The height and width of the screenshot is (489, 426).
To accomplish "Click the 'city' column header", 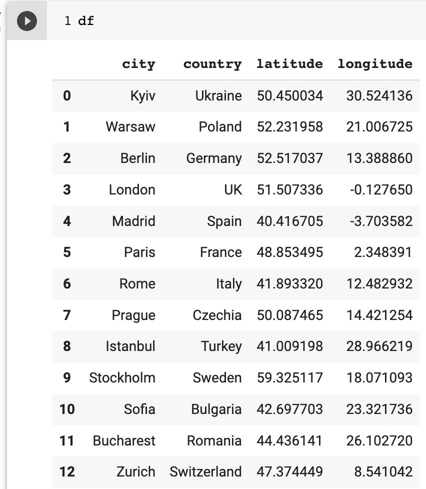I will (138, 64).
